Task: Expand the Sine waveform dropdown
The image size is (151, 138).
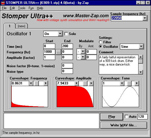Action: pos(141,47)
